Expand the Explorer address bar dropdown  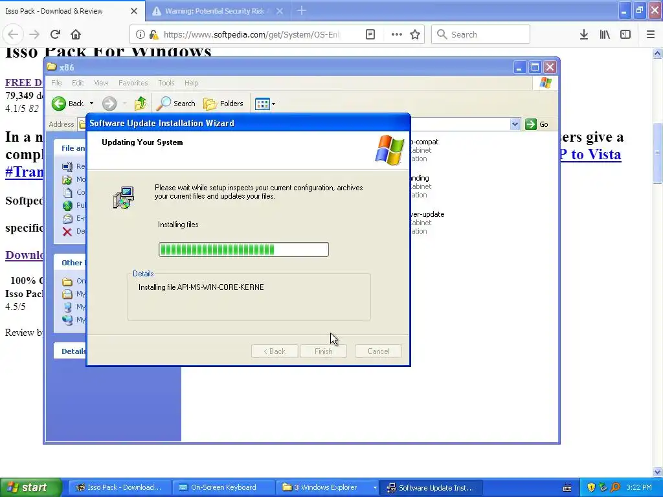point(515,124)
